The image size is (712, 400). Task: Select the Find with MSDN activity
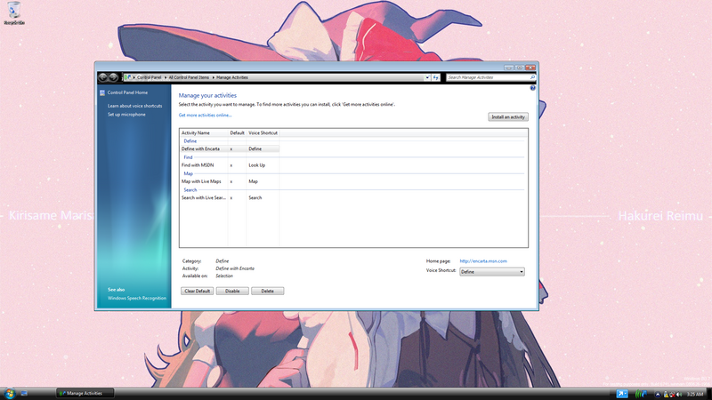pyautogui.click(x=197, y=164)
